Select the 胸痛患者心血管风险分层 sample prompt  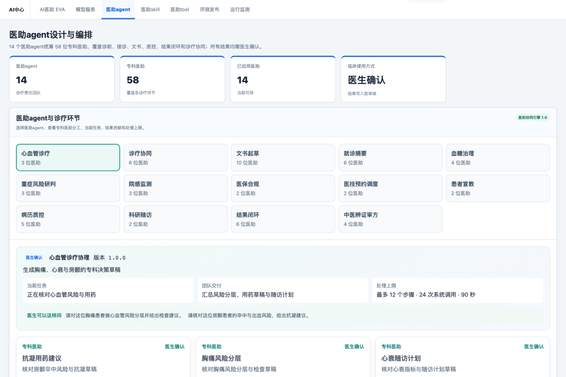pos(124,315)
